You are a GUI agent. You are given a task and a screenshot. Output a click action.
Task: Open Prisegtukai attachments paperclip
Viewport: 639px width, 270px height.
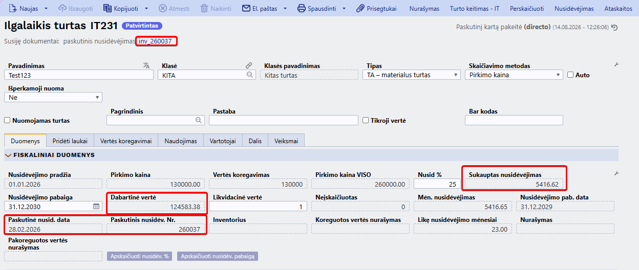[360, 9]
